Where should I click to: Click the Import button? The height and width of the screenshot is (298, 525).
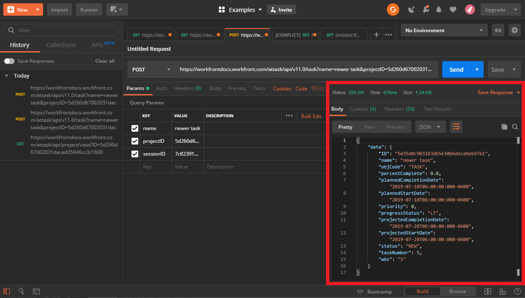click(60, 9)
